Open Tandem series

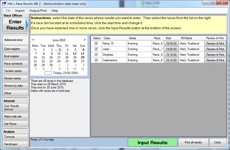pyautogui.click(x=15, y=71)
